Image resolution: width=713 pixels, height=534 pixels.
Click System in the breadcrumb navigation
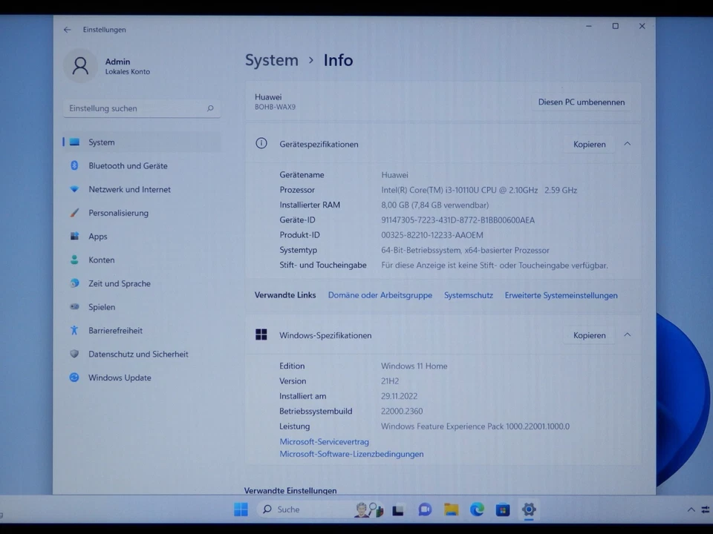click(x=271, y=60)
